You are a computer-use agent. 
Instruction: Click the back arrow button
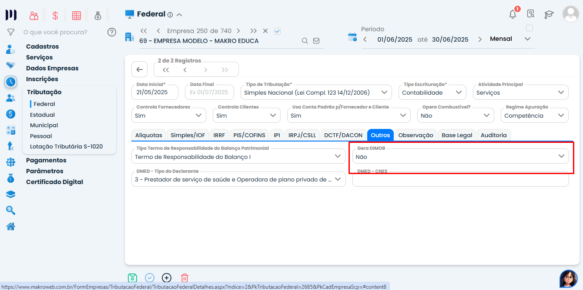(139, 69)
